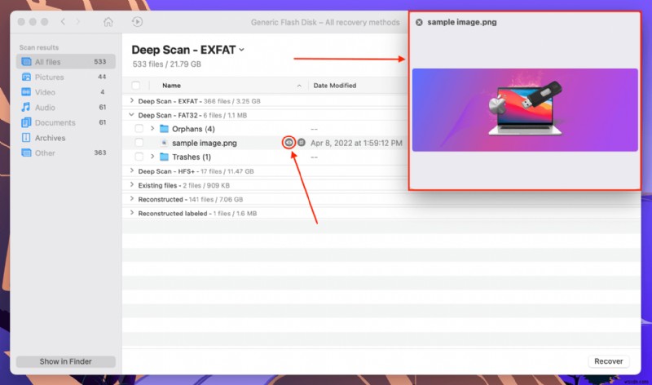Select the sample image.png file name
This screenshot has width=652, height=385.
point(205,143)
